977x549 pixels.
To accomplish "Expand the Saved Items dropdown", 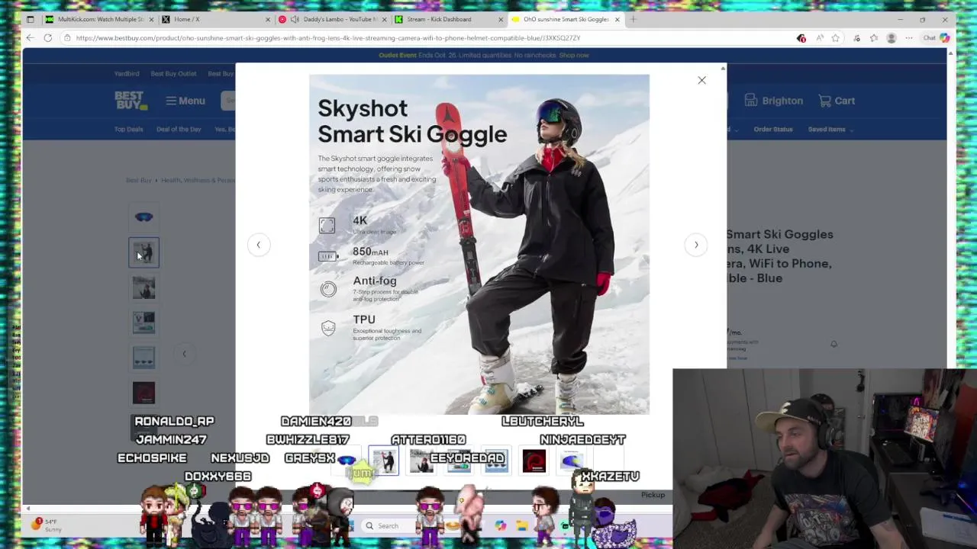I will [x=830, y=130].
